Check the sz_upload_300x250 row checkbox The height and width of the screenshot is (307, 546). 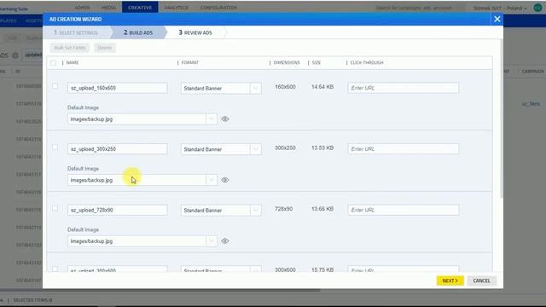(x=55, y=148)
